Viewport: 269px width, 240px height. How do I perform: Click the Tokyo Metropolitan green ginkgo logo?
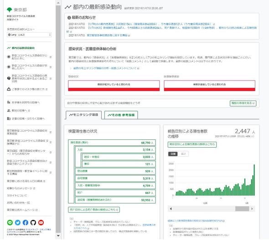tap(9, 10)
